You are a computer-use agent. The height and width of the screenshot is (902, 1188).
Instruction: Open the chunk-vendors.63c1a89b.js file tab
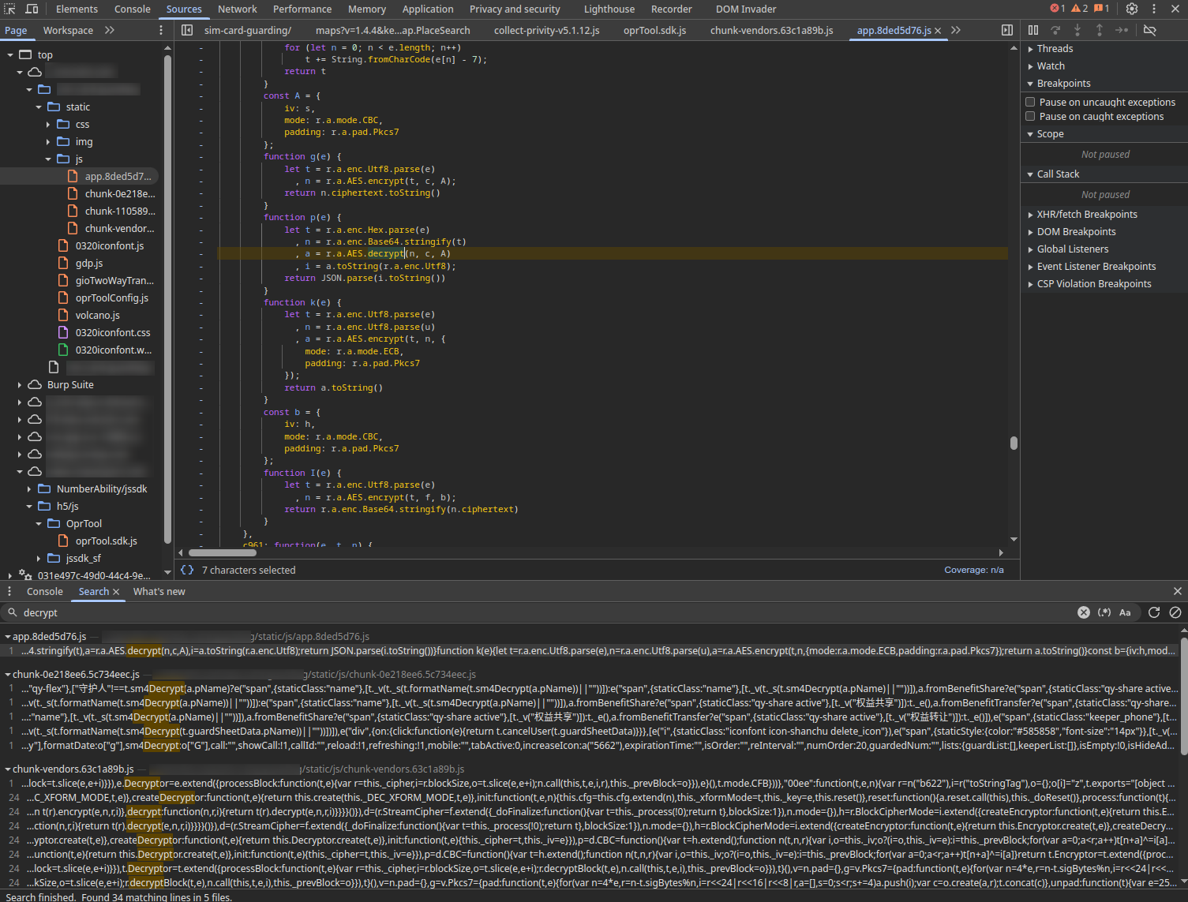pos(771,30)
